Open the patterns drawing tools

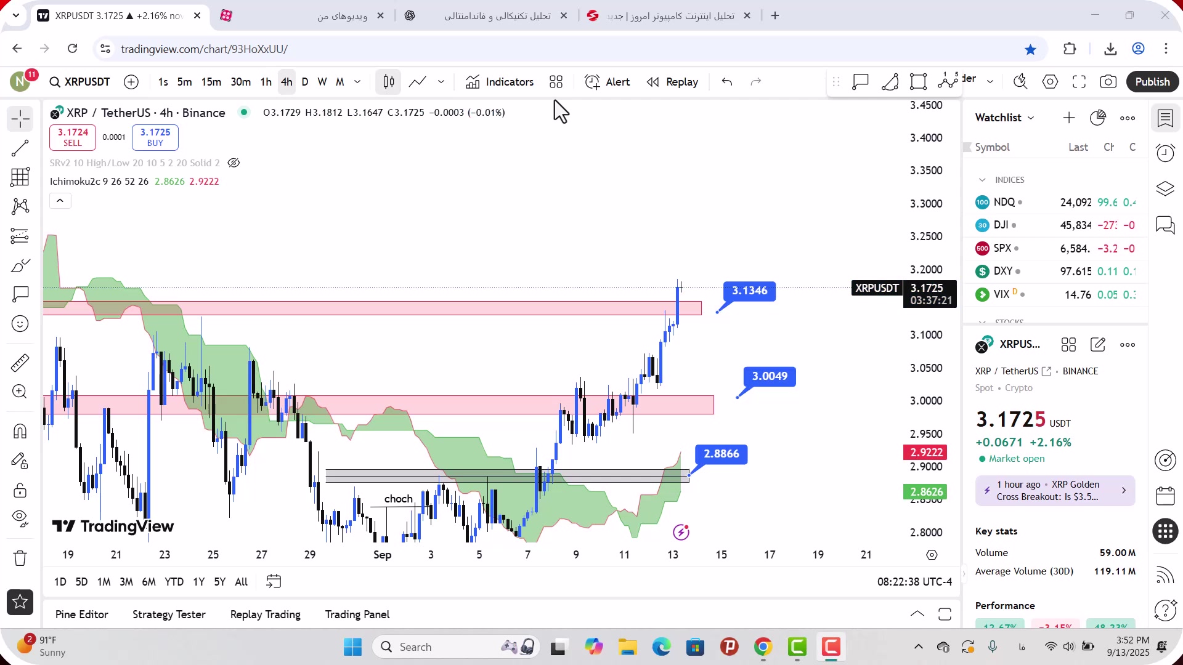(20, 206)
